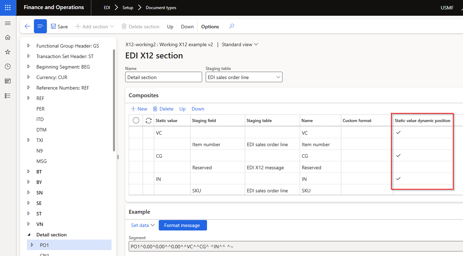Select the DTM tree item

[41, 130]
